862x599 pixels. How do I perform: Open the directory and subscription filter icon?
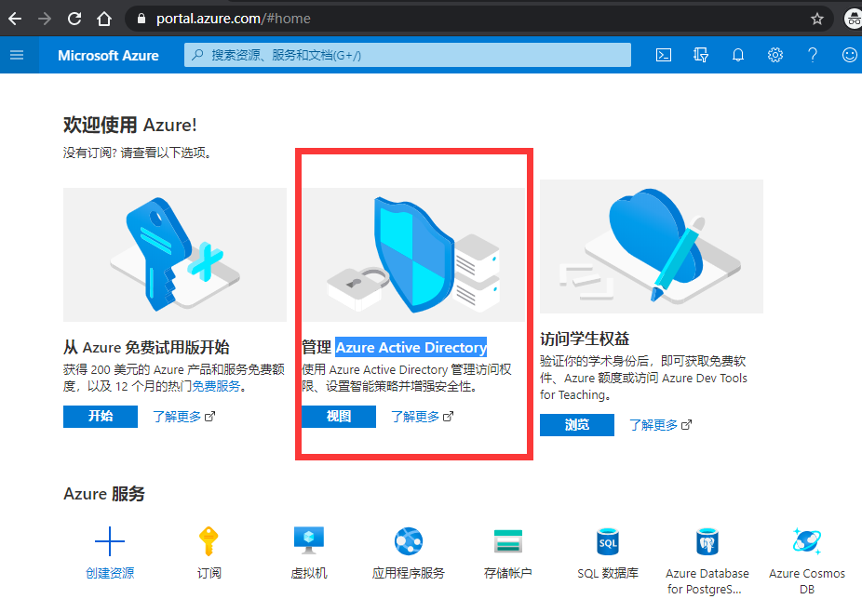(x=700, y=55)
